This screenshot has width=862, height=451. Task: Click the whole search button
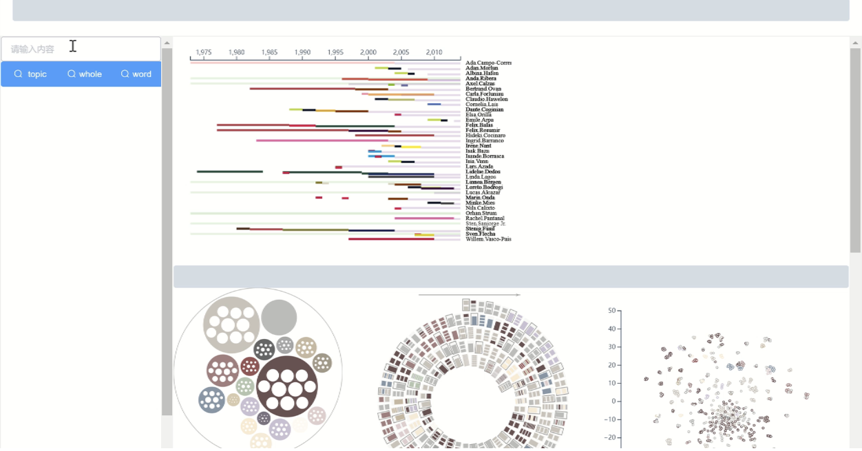pyautogui.click(x=84, y=74)
